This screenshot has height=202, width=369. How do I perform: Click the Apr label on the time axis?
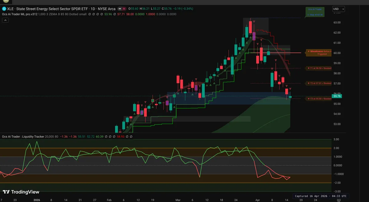(257, 200)
